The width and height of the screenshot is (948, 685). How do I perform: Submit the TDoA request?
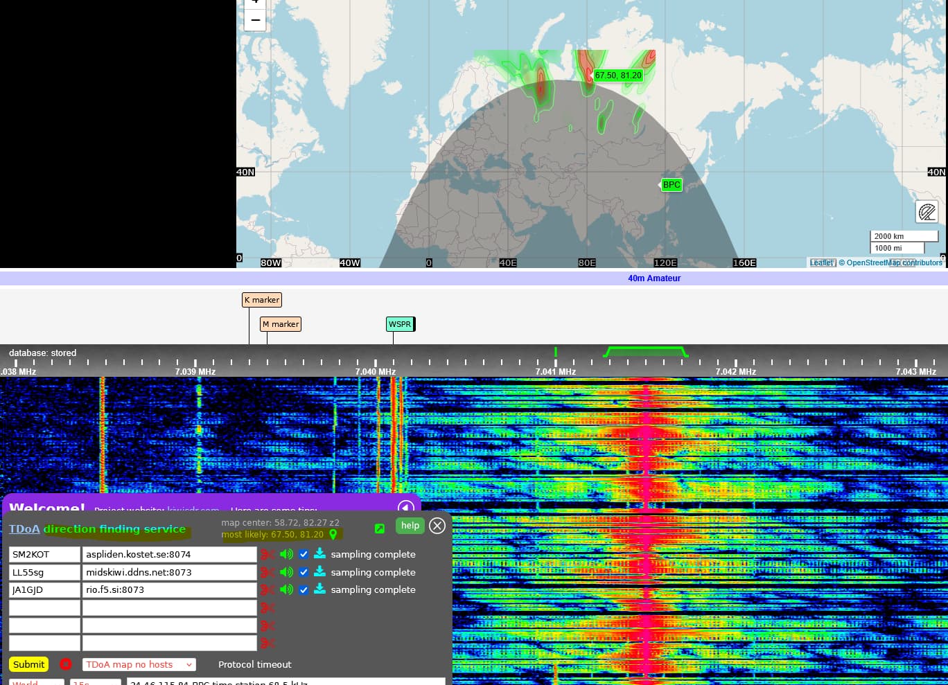point(28,664)
